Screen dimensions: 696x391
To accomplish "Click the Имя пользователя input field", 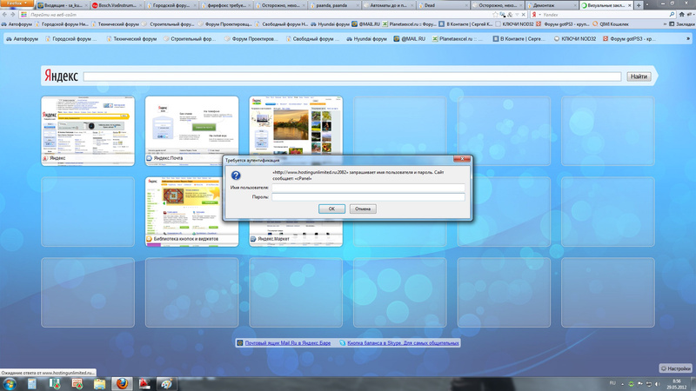I will (368, 188).
